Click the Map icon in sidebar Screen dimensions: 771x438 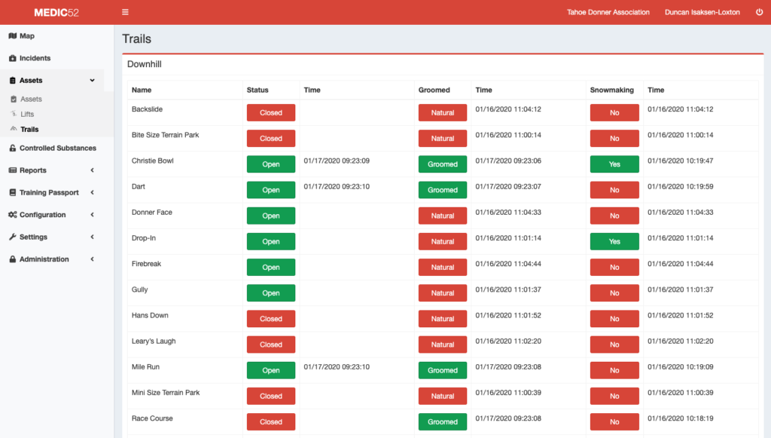click(x=12, y=36)
